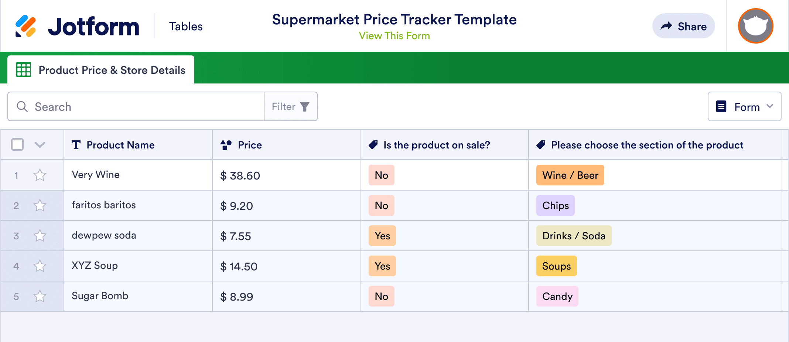Toggle favorite star for XYZ Soup
The height and width of the screenshot is (342, 789).
[x=40, y=266]
